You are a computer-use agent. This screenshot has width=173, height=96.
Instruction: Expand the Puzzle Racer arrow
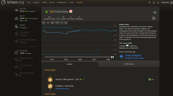tap(39, 67)
